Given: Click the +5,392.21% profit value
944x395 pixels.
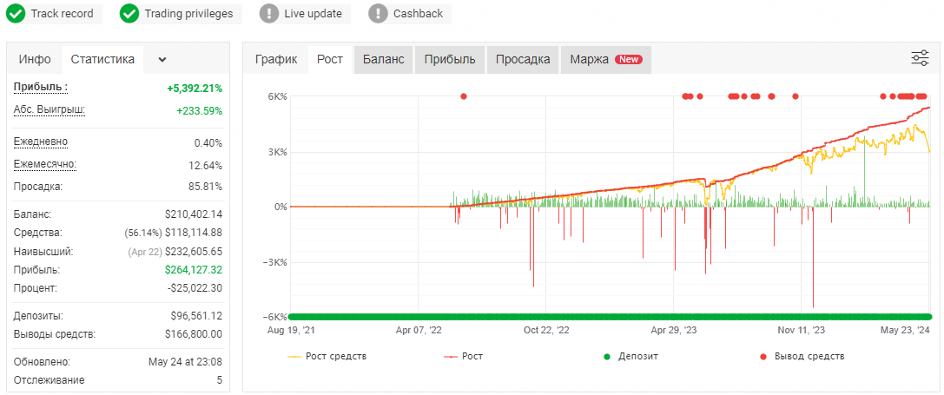Looking at the screenshot, I should 195,89.
